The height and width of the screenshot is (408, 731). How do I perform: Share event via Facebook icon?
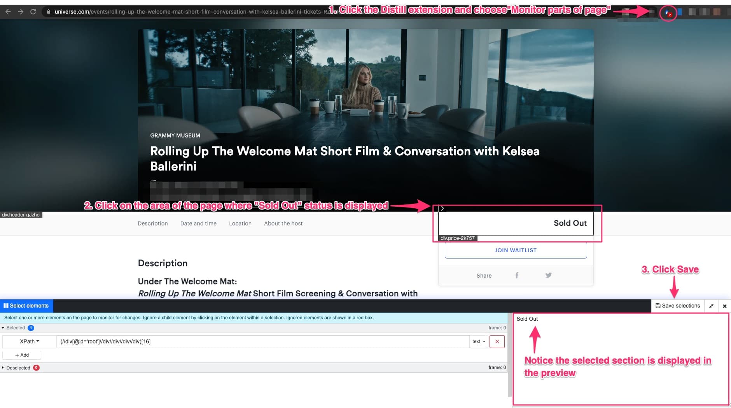[517, 275]
